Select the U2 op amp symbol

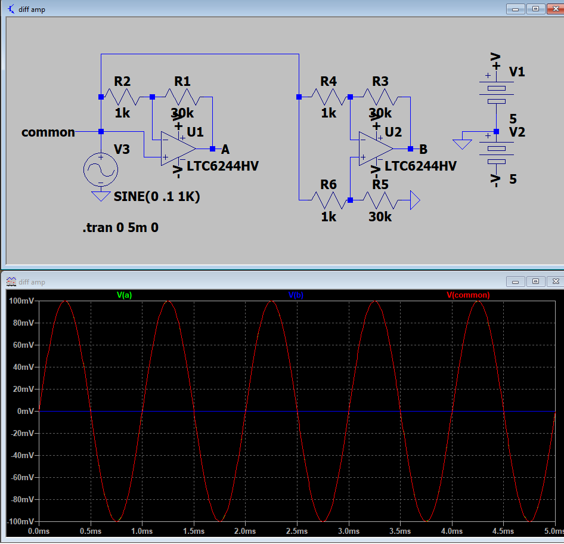tap(376, 149)
